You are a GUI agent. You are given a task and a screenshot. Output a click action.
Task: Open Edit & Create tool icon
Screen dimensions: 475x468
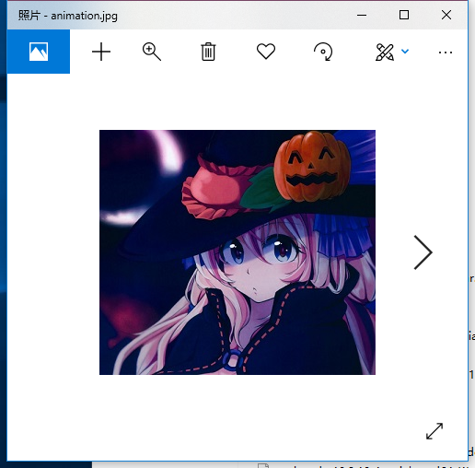[x=385, y=52]
